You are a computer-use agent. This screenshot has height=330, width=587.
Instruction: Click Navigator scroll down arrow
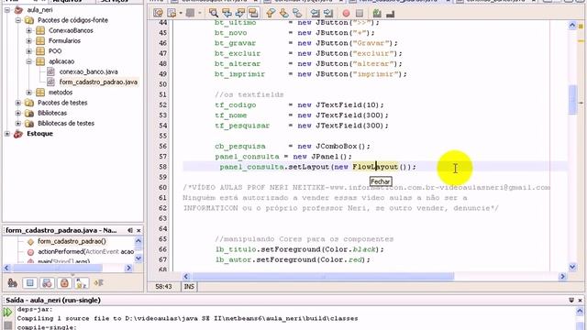(x=138, y=258)
